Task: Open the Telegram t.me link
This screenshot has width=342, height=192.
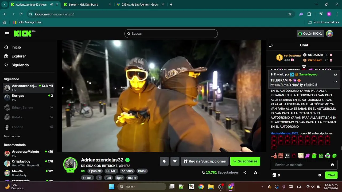Action: tap(294, 85)
